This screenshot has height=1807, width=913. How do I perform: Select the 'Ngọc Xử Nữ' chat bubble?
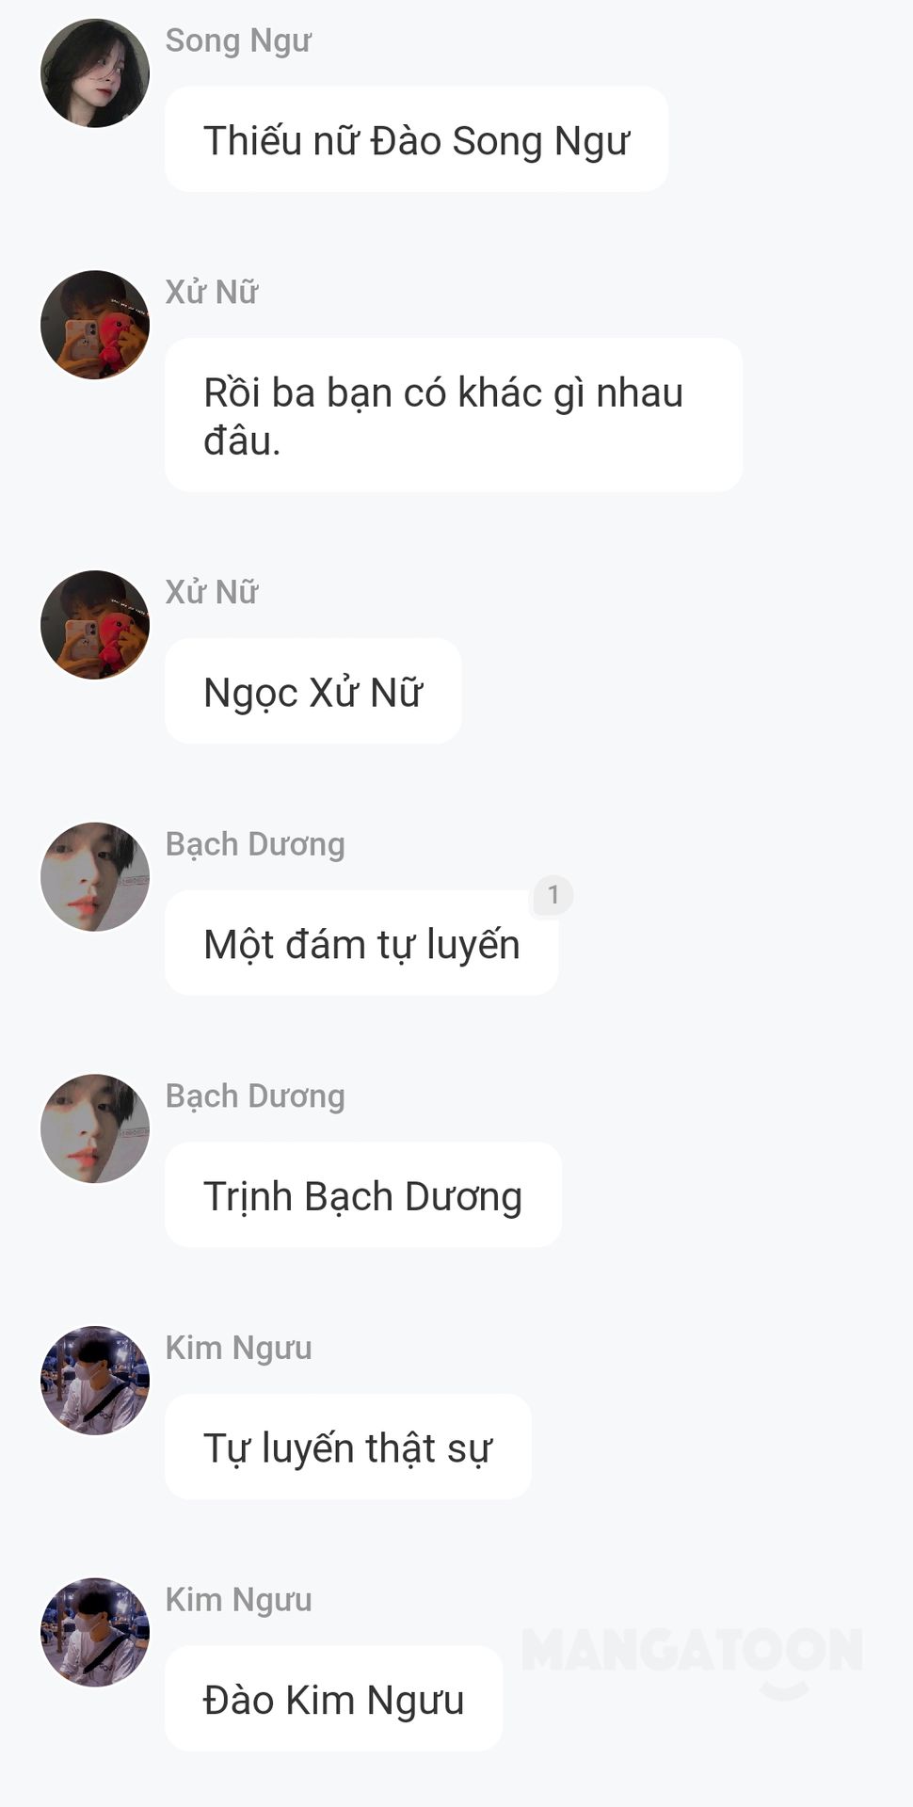click(312, 692)
